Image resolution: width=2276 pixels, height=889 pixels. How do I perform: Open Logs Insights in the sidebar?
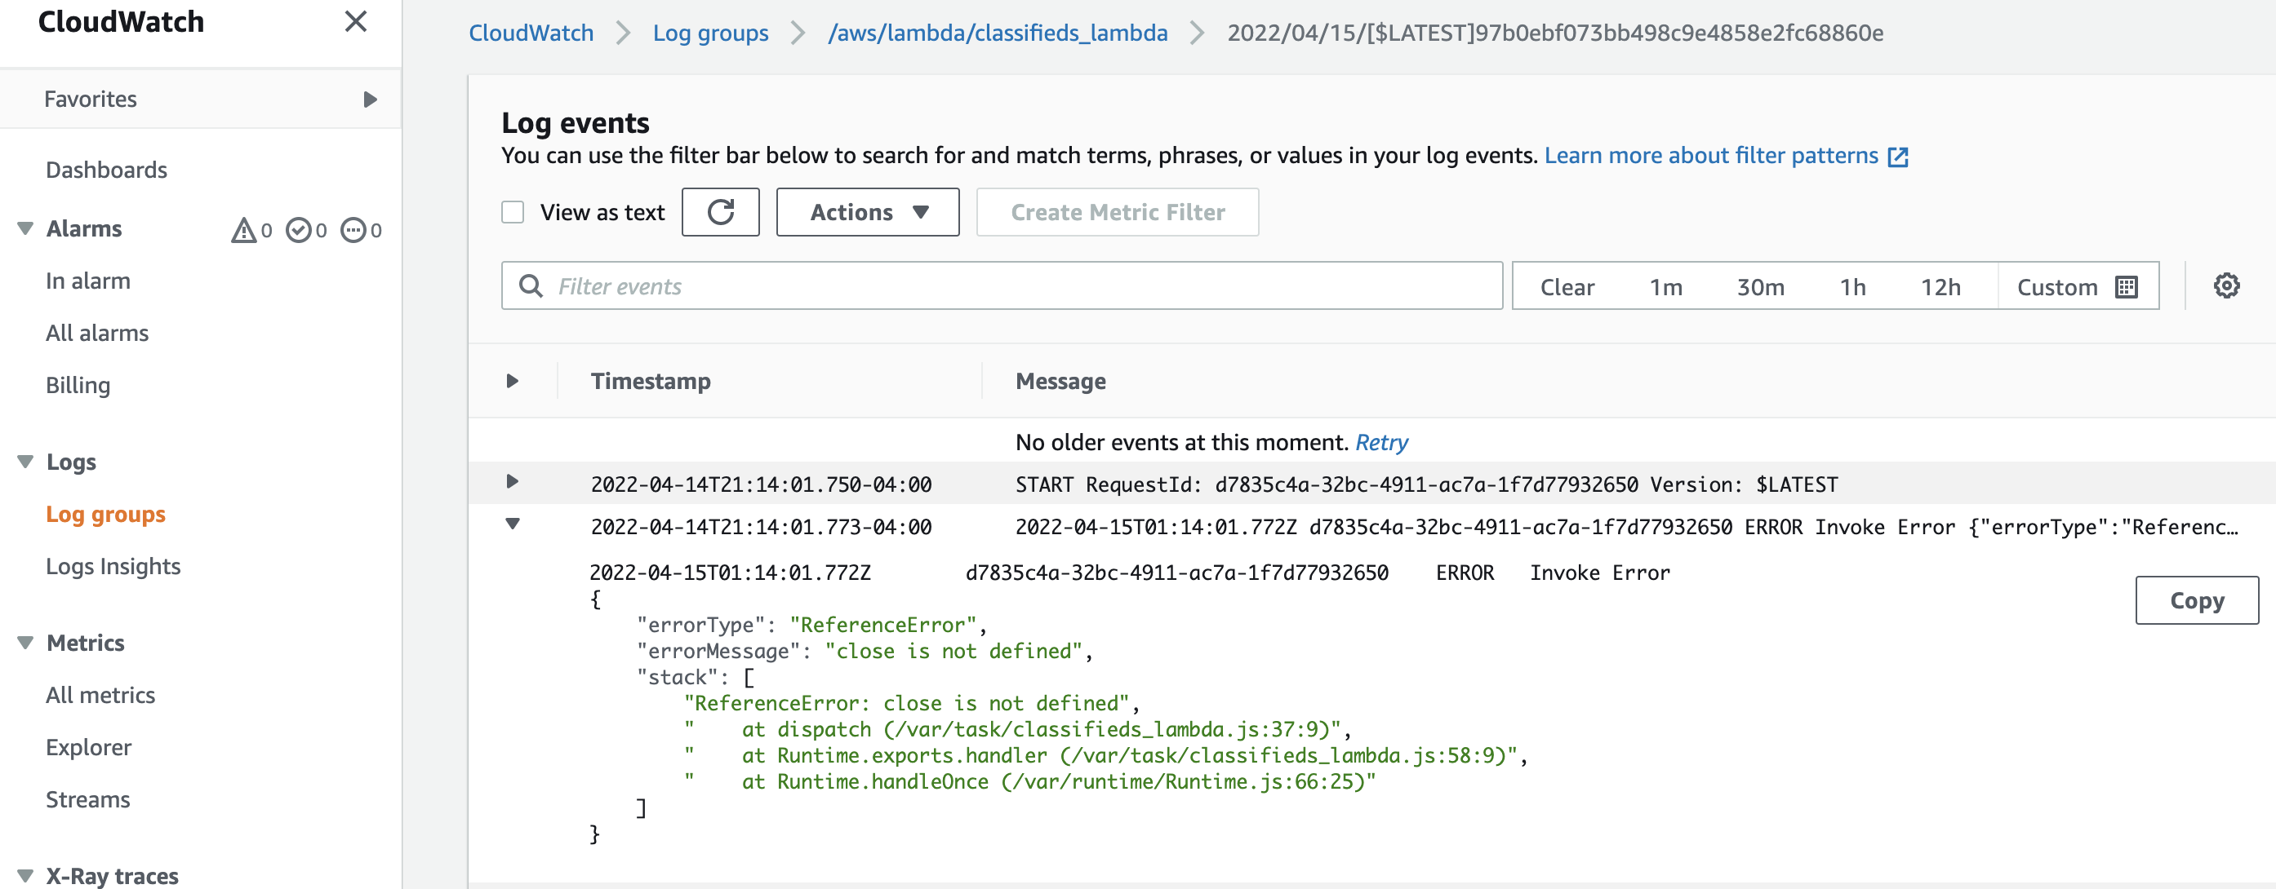(113, 566)
